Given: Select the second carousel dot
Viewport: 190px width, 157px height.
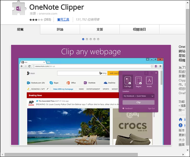Looking at the screenshot, I should 87,39.
